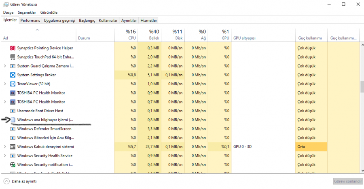Click the scrollbar up arrow
Viewport: 364px width, 189px height.
pos(362,45)
